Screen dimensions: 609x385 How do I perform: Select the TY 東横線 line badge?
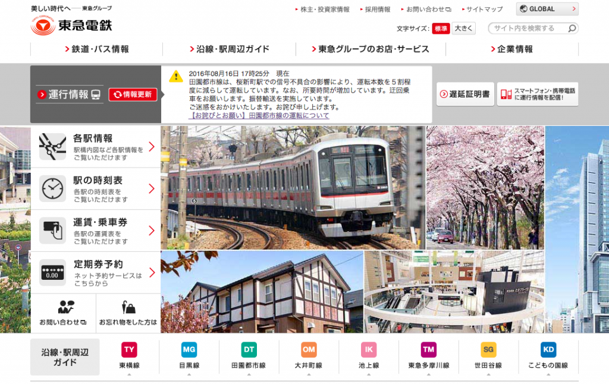[x=129, y=349]
